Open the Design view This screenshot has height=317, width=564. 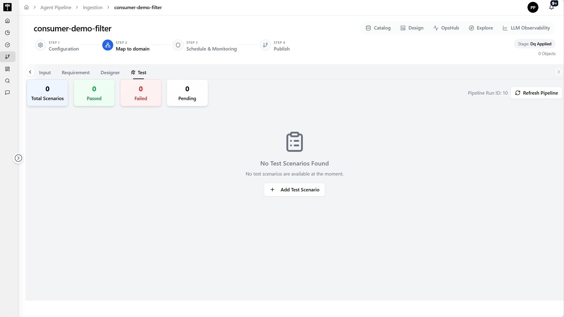412,28
